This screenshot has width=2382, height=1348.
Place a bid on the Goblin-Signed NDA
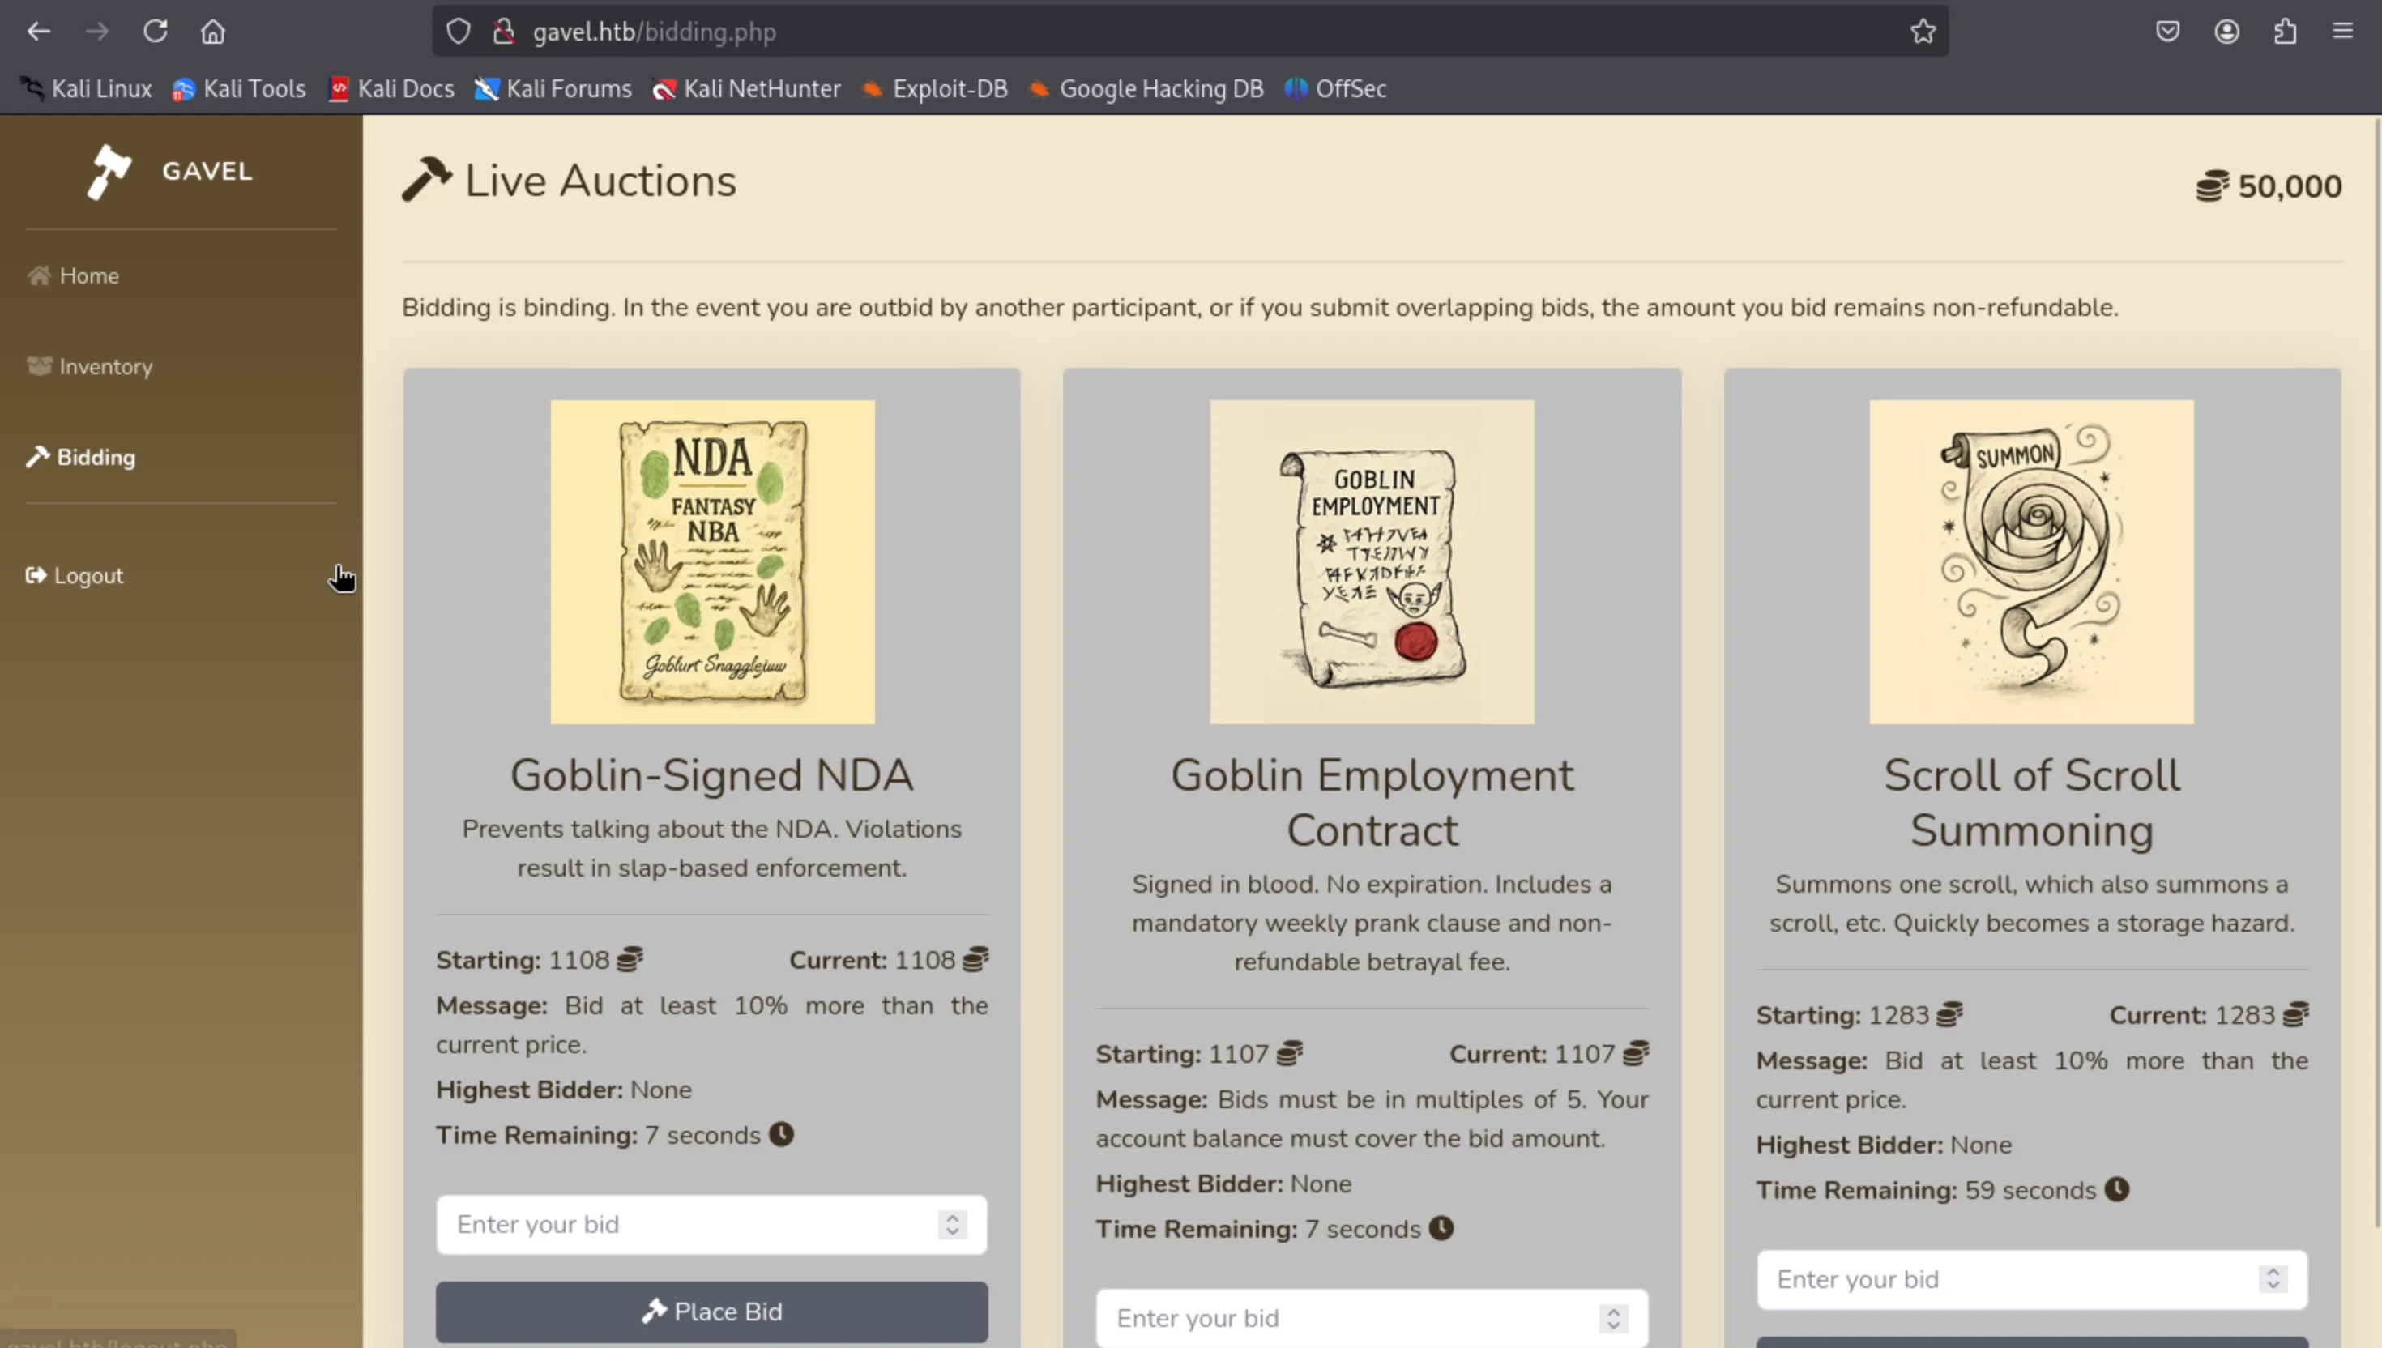pyautogui.click(x=711, y=1311)
